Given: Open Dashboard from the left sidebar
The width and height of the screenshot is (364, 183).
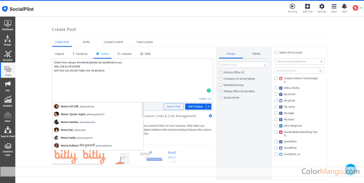Looking at the screenshot, I should 8,25.
